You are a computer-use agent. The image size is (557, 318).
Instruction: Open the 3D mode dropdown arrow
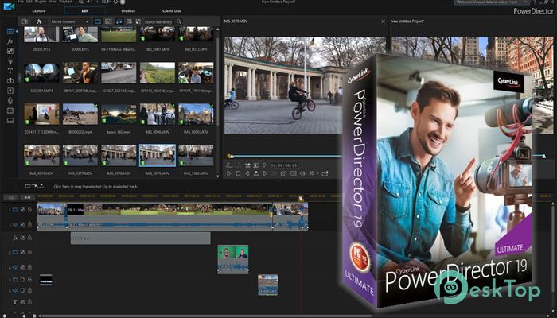(x=317, y=173)
